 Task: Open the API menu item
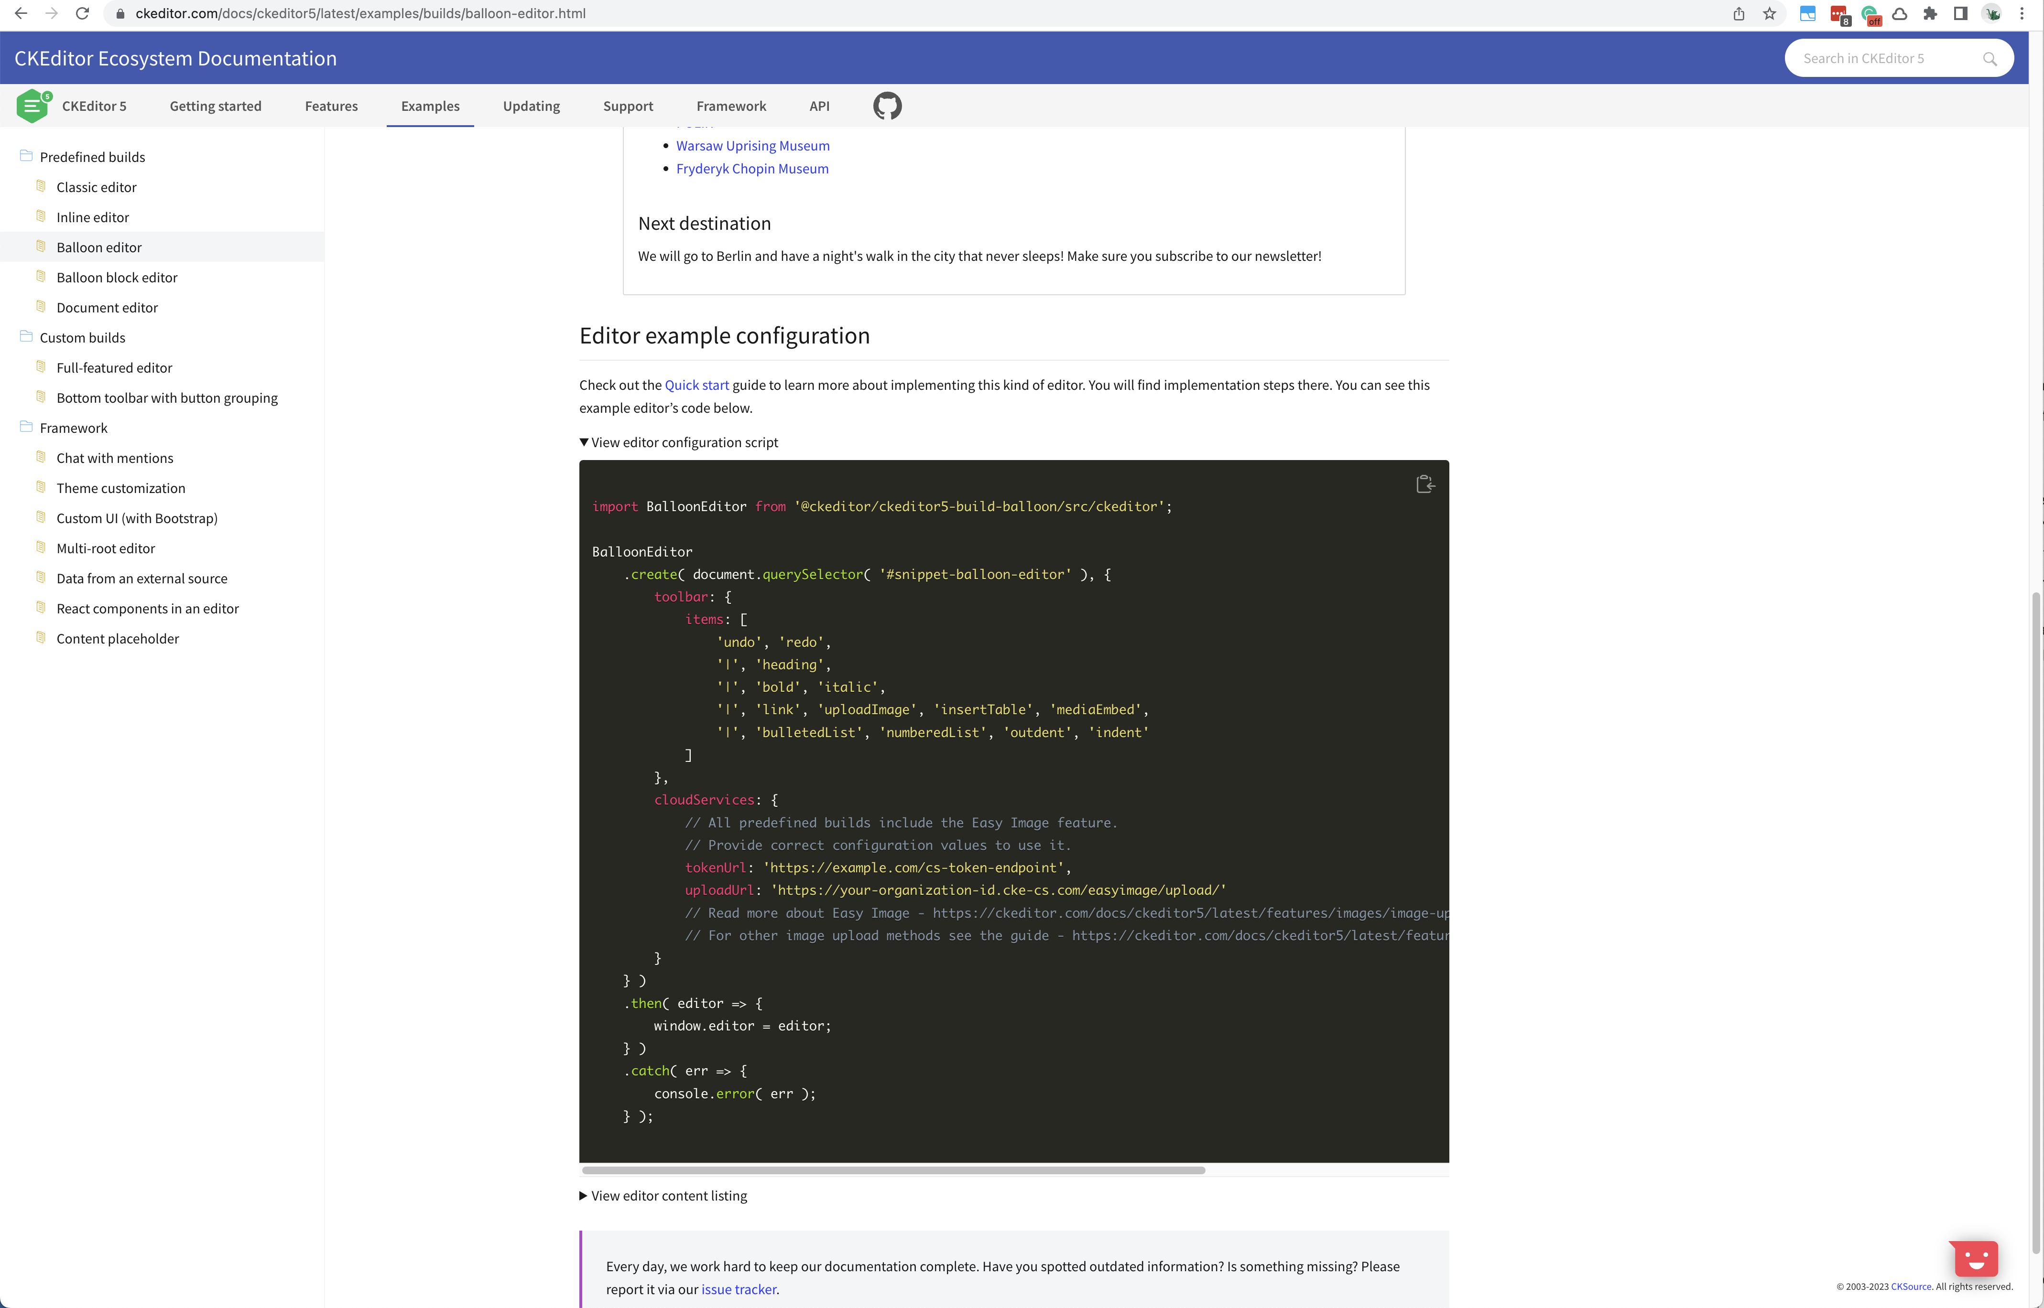coord(818,105)
